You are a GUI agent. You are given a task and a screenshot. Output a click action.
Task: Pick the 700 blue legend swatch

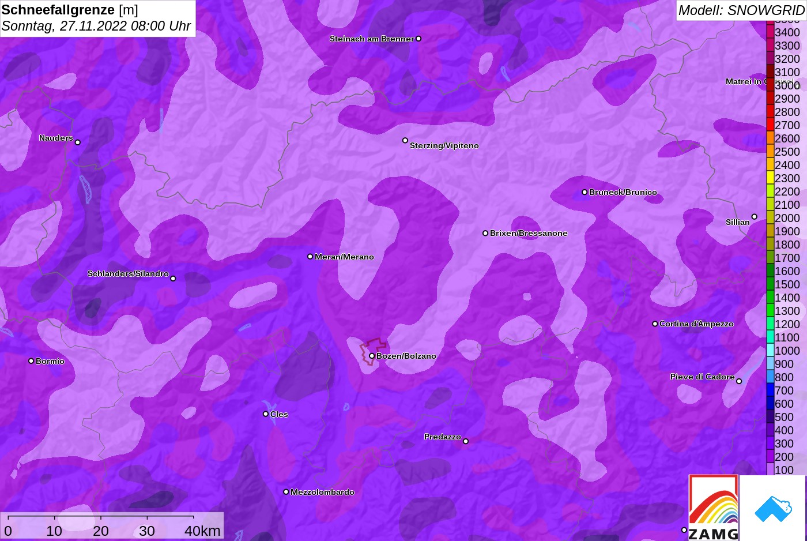(x=770, y=390)
